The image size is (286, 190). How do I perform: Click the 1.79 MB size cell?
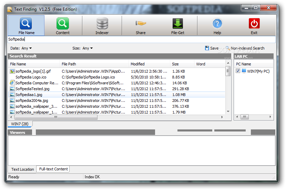pyautogui.click(x=179, y=112)
